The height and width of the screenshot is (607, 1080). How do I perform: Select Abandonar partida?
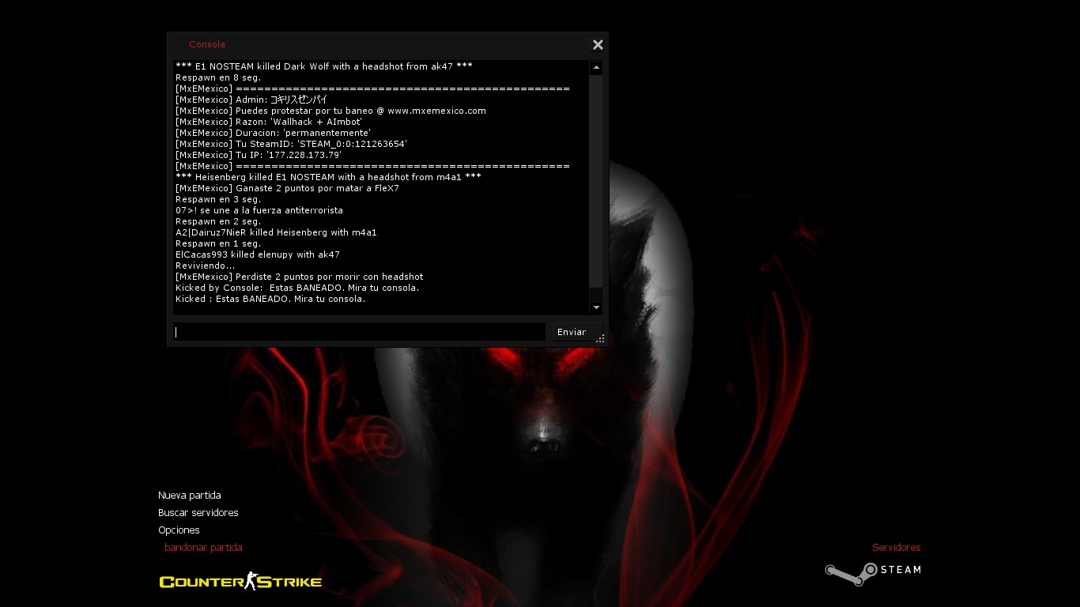point(203,548)
